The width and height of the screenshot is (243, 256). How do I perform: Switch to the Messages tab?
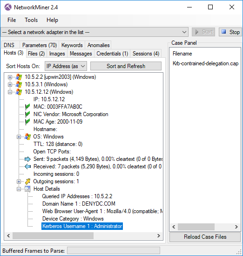81,54
